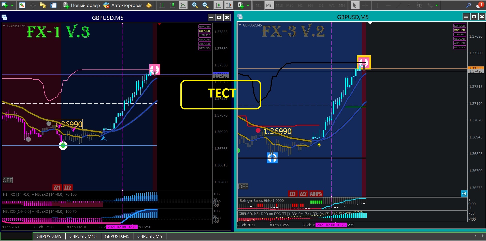
Task: Select the M15 timeframe
Action: pyautogui.click(x=279, y=5)
